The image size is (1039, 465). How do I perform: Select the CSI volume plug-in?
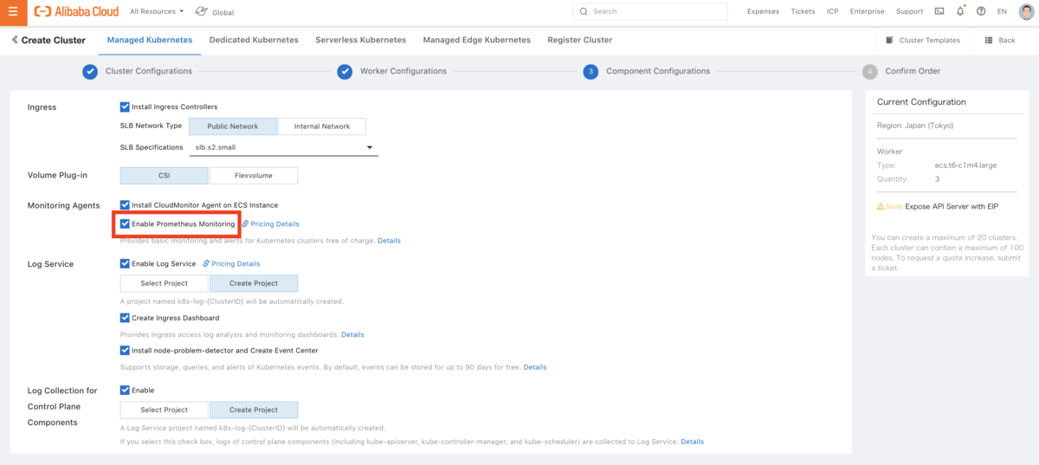click(164, 176)
